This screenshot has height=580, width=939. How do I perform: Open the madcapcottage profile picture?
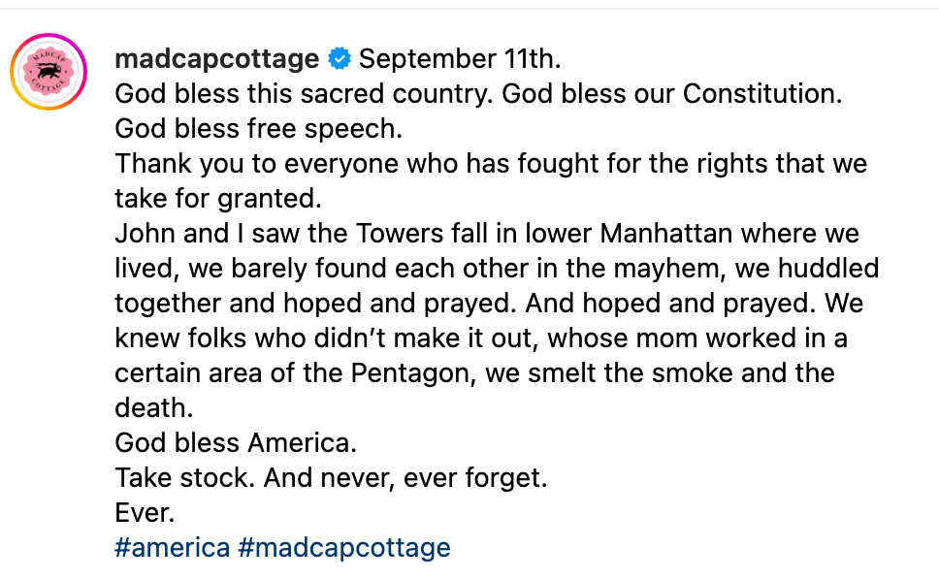pyautogui.click(x=49, y=72)
